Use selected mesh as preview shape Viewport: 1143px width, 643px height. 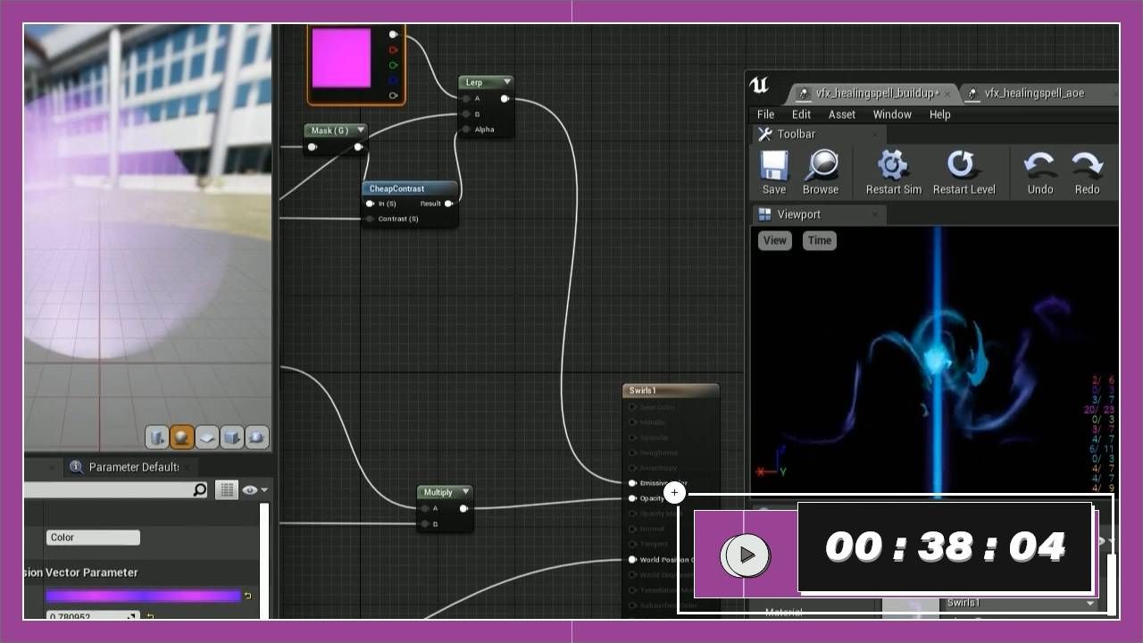[256, 437]
